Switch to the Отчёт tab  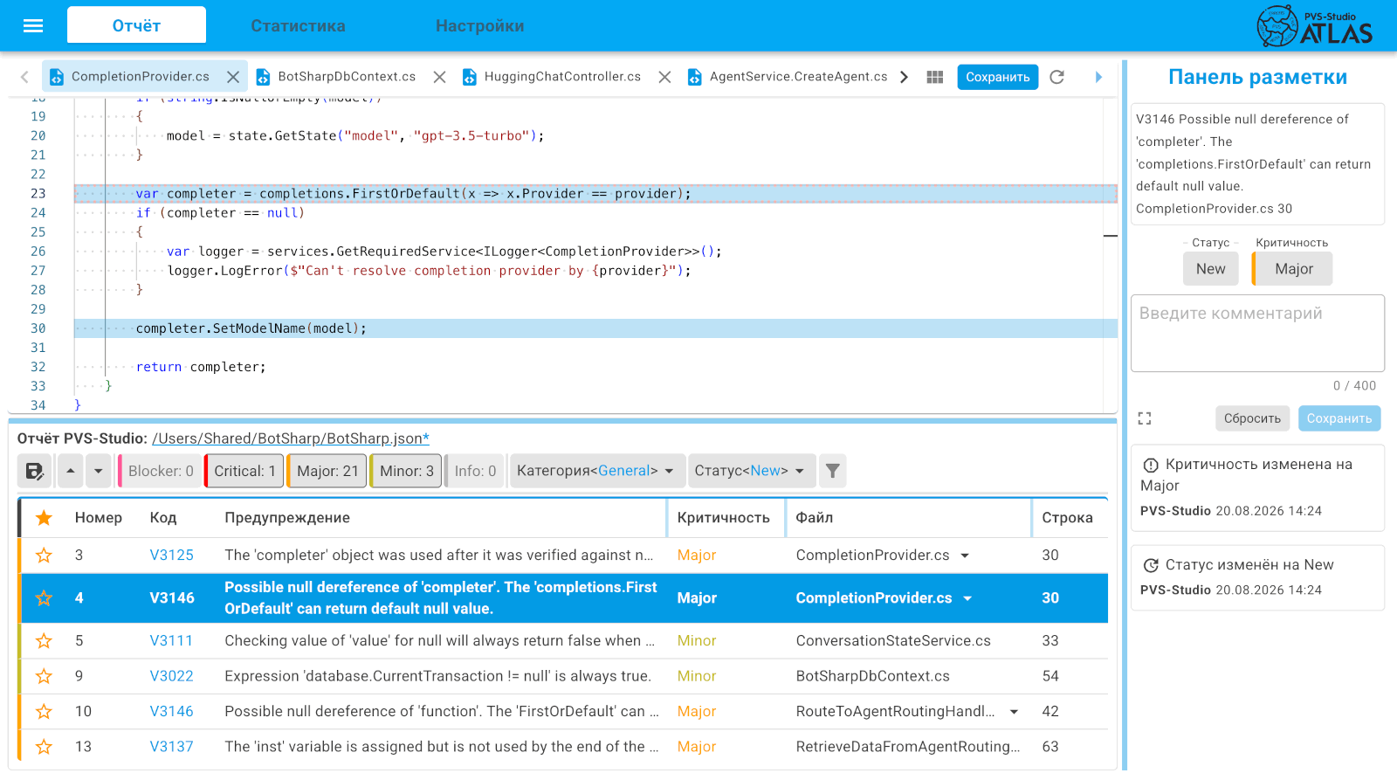(x=136, y=25)
